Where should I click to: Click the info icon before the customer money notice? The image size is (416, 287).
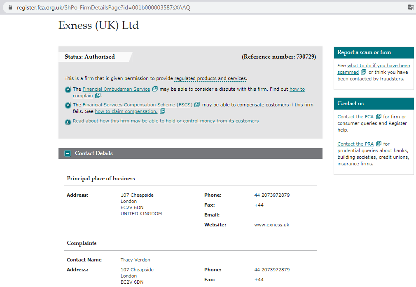(68, 121)
